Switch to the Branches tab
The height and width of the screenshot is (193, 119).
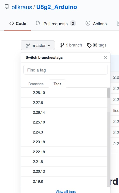[x=36, y=84]
